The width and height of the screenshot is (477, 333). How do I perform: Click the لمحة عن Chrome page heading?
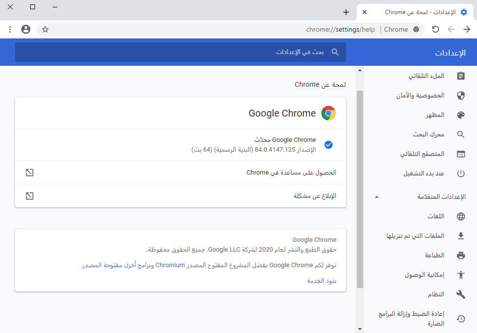[x=320, y=84]
